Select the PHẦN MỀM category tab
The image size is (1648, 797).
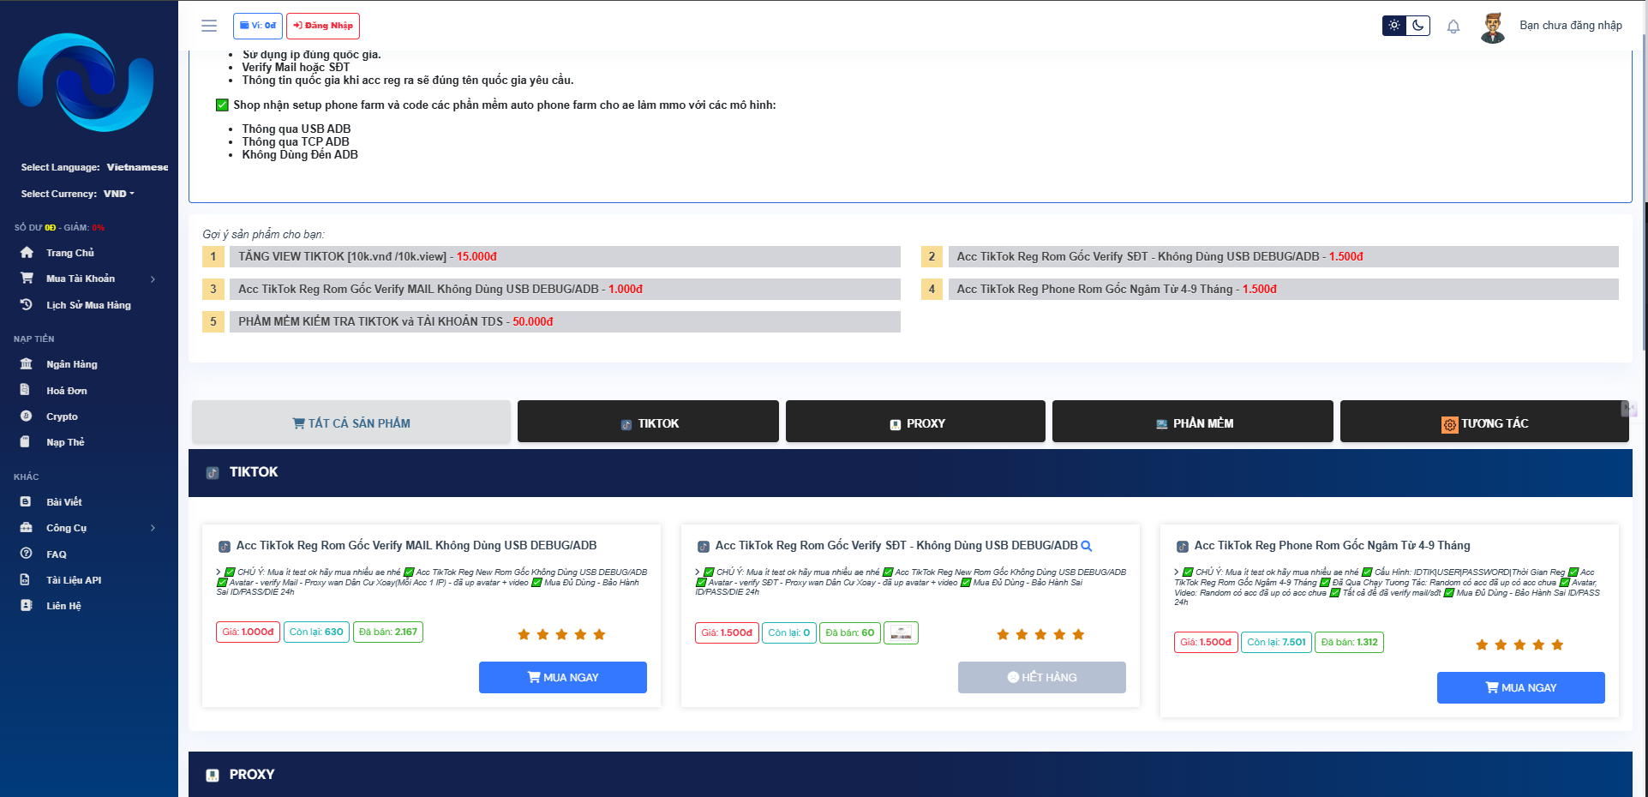coord(1193,422)
